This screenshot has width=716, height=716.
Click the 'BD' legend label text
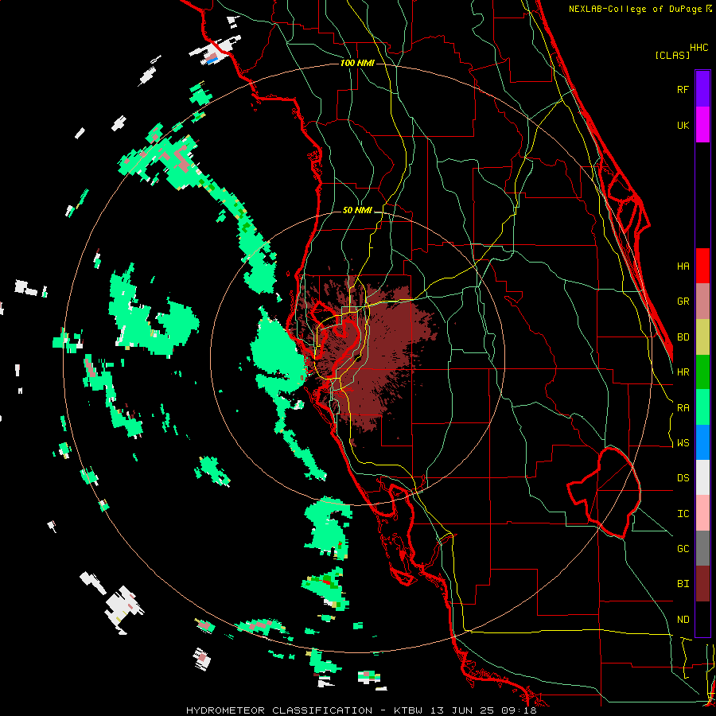click(683, 337)
